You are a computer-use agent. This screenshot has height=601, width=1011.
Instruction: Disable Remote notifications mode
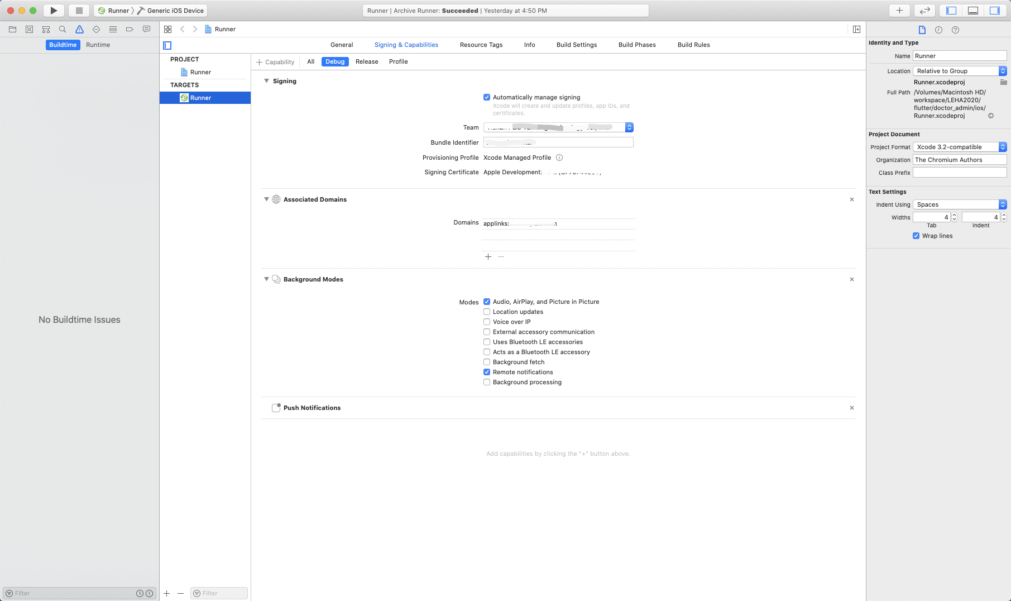487,372
